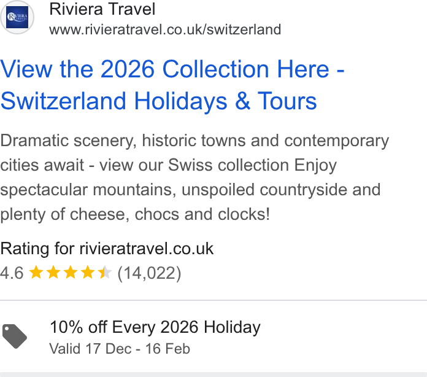Click the half-filled fifth rating star
This screenshot has height=377, width=427.
105,273
